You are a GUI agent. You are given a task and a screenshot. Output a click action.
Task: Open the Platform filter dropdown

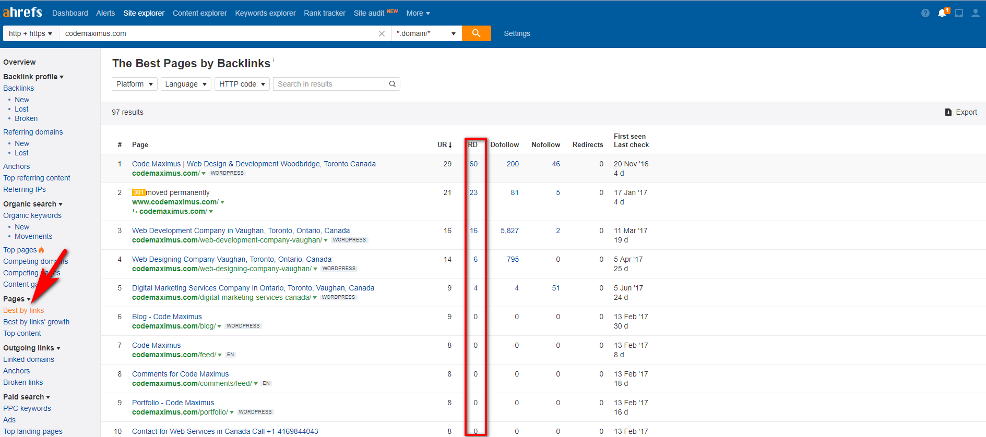coord(134,84)
